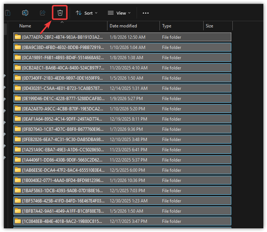
Task: Select folder name {0E199D46-DE1C-4228-B777-5288DCAF80...
Action: click(x=63, y=99)
